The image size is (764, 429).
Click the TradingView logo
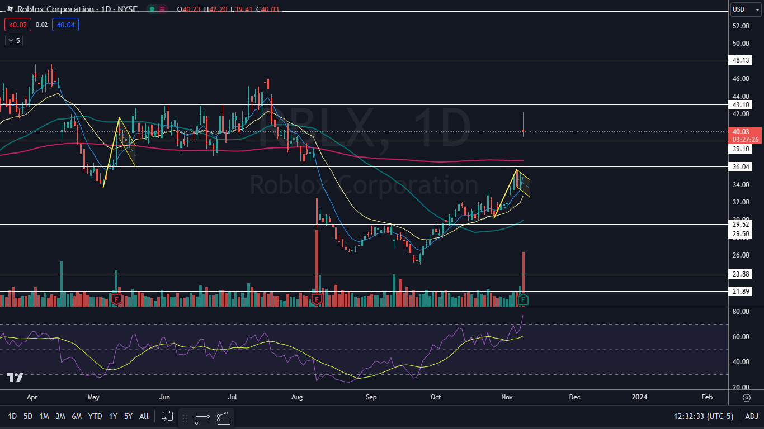tap(15, 378)
